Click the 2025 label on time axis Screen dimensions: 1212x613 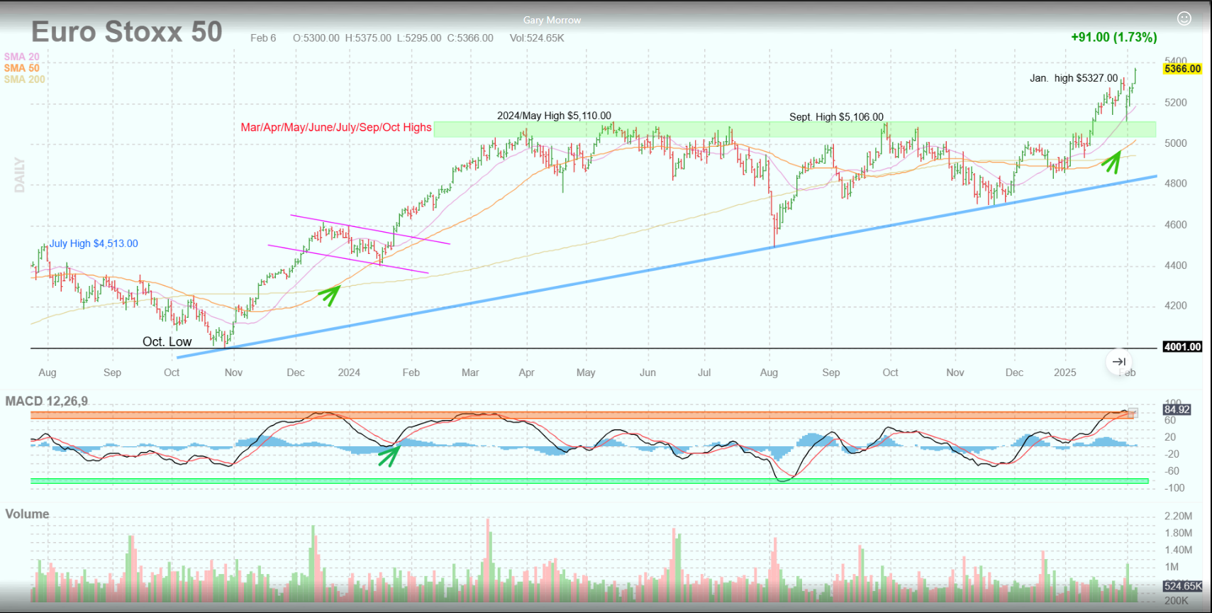point(1065,372)
